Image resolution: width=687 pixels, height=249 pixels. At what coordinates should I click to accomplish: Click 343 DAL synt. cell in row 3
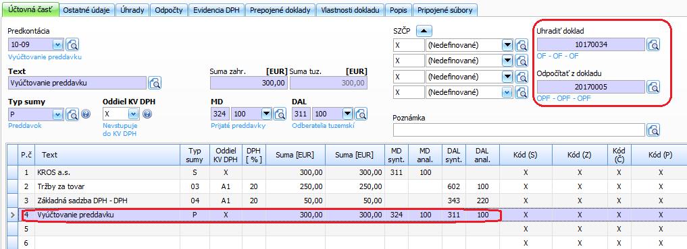click(454, 201)
